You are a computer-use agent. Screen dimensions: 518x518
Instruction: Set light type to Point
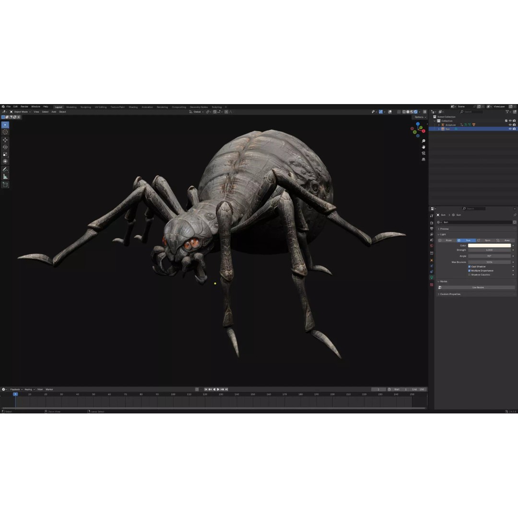(447, 240)
